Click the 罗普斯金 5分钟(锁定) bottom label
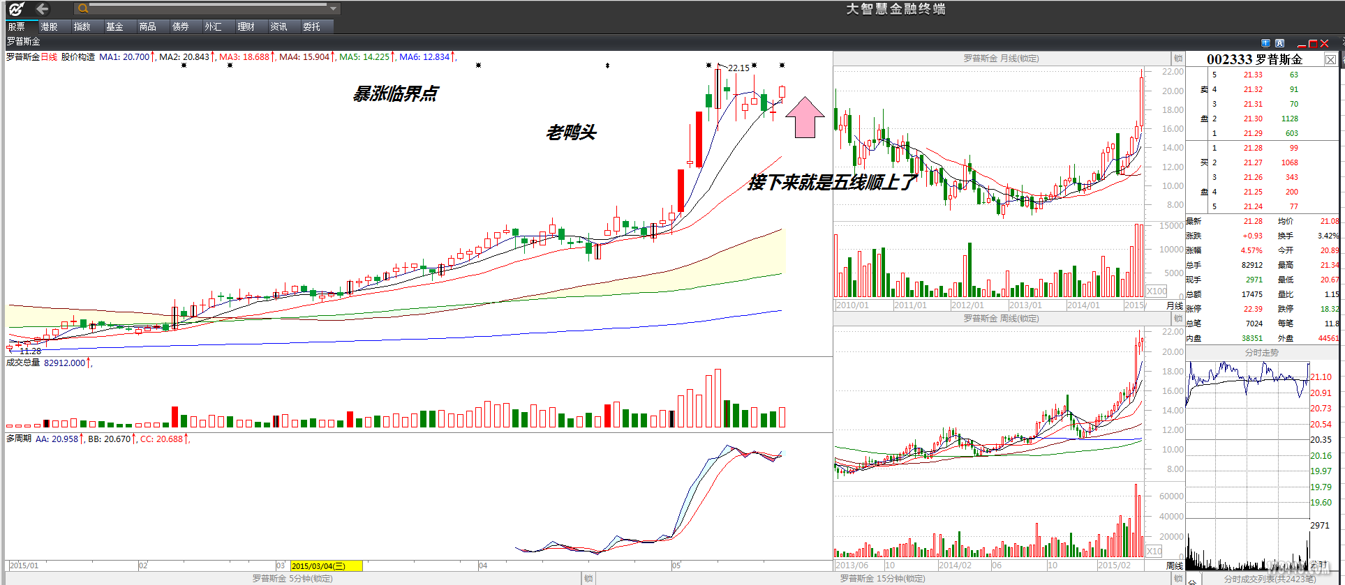 (x=292, y=579)
